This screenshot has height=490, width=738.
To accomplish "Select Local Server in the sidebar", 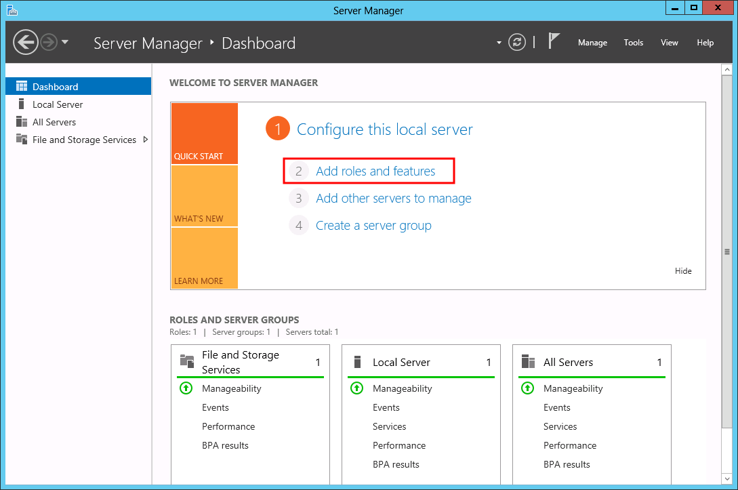I will (x=78, y=104).
